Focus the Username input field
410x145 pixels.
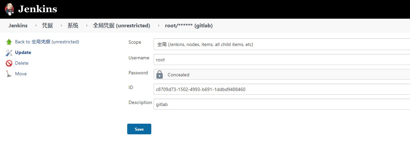(281, 60)
